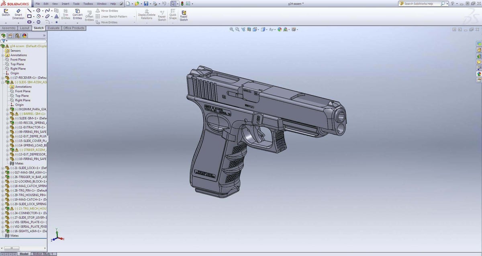Expand the 16-SIGHTS_ASM<1> tree node
Screen dimensions: 482x256
tap(2, 231)
